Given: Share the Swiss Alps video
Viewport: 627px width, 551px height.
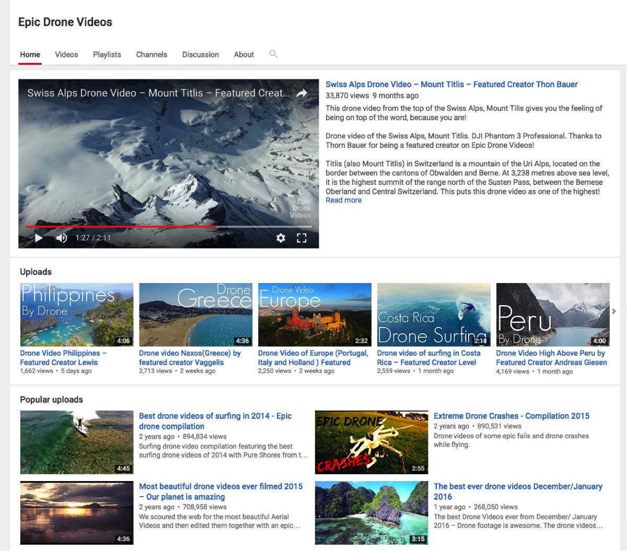Looking at the screenshot, I should click(301, 93).
